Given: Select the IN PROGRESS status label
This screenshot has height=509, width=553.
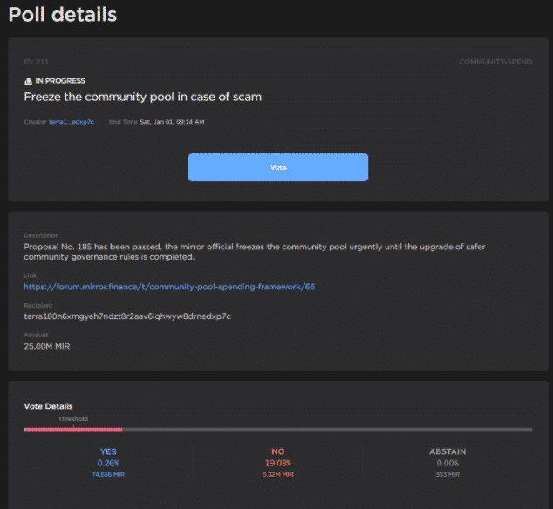Looking at the screenshot, I should [x=60, y=81].
